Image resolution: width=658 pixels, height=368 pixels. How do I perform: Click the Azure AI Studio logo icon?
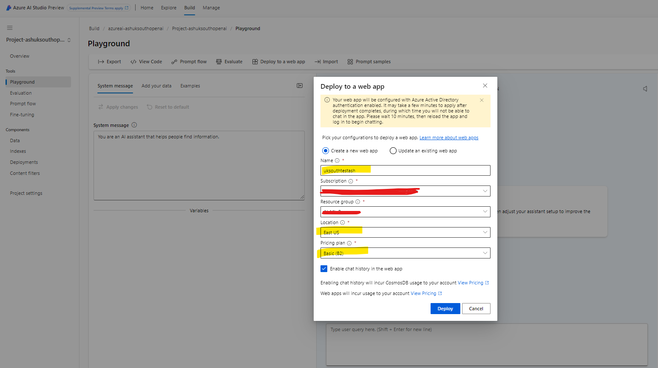point(9,8)
